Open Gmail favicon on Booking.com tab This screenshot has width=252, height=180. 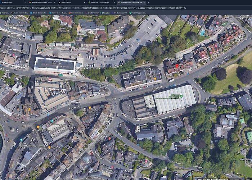(x=30, y=3)
